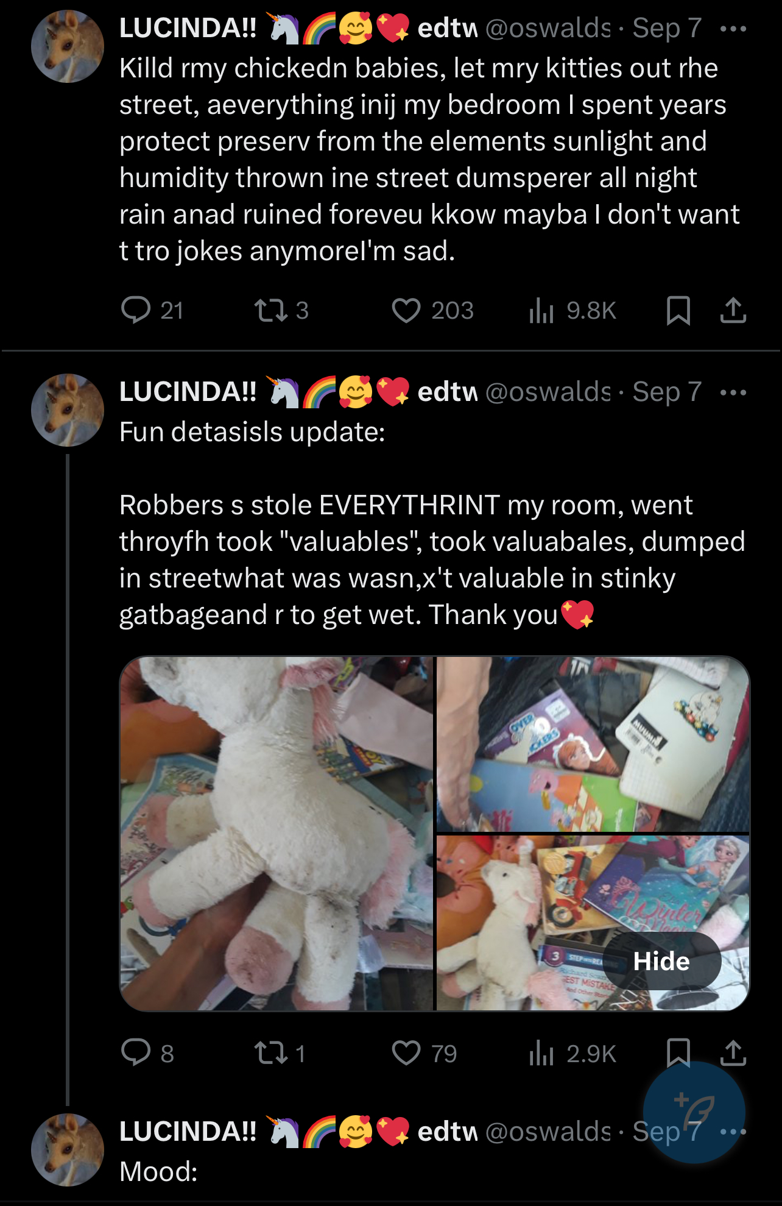
Task: Bookmark the first tweet about chicken babies
Action: [x=678, y=310]
